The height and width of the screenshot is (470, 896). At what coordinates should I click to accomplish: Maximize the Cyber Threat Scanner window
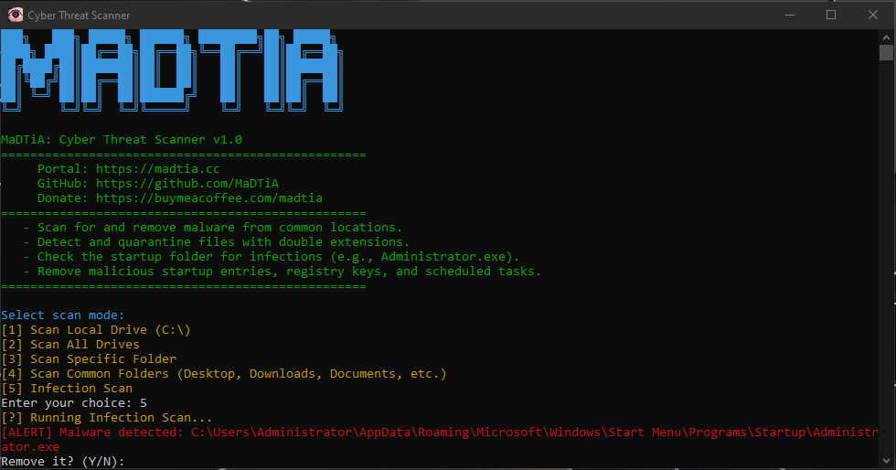pyautogui.click(x=831, y=15)
